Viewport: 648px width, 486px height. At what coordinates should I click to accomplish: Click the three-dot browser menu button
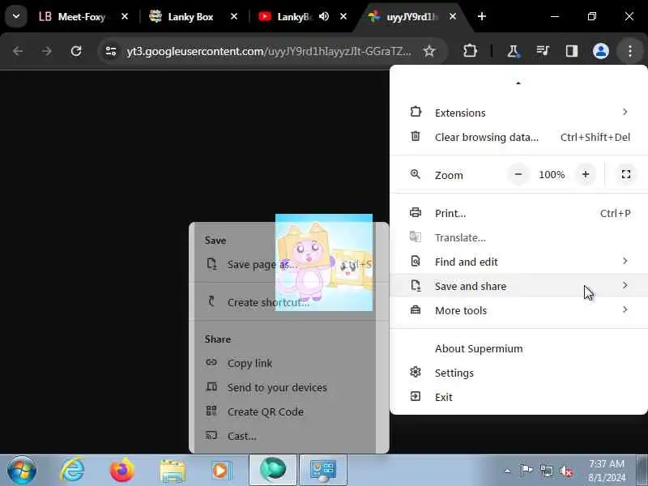coord(630,51)
